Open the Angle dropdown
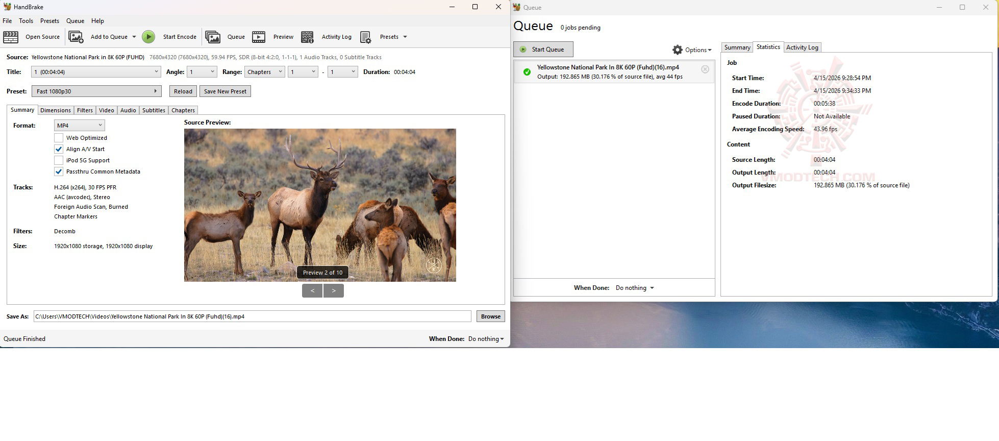Viewport: 999px width, 441px height. [x=202, y=72]
